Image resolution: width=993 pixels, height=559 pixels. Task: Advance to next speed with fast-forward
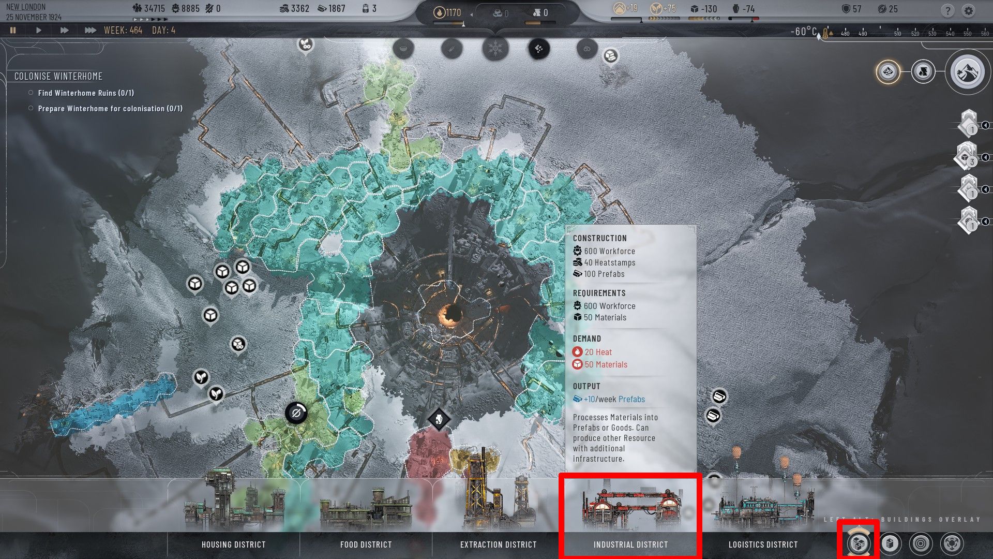click(x=64, y=30)
